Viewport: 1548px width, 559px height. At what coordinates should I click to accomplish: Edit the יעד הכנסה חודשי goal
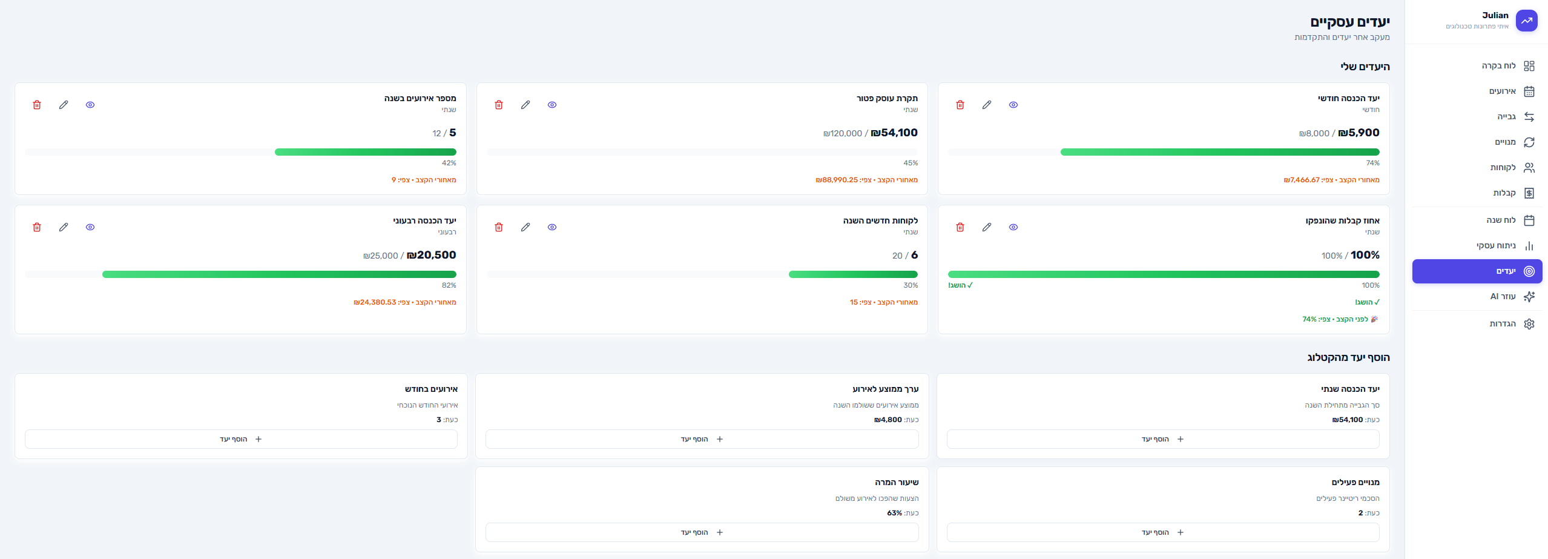tap(987, 105)
